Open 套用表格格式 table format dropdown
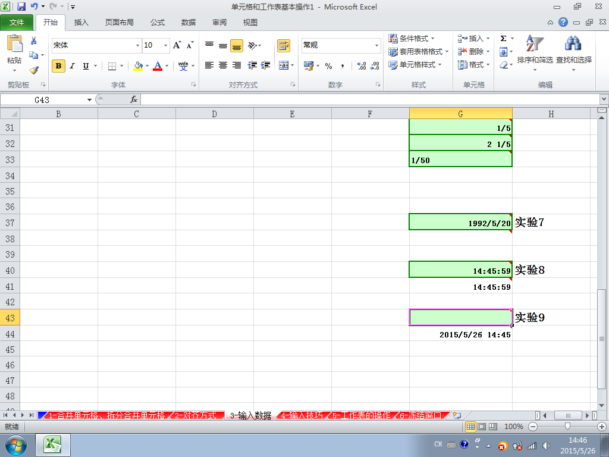Image resolution: width=609 pixels, height=457 pixels. click(419, 52)
